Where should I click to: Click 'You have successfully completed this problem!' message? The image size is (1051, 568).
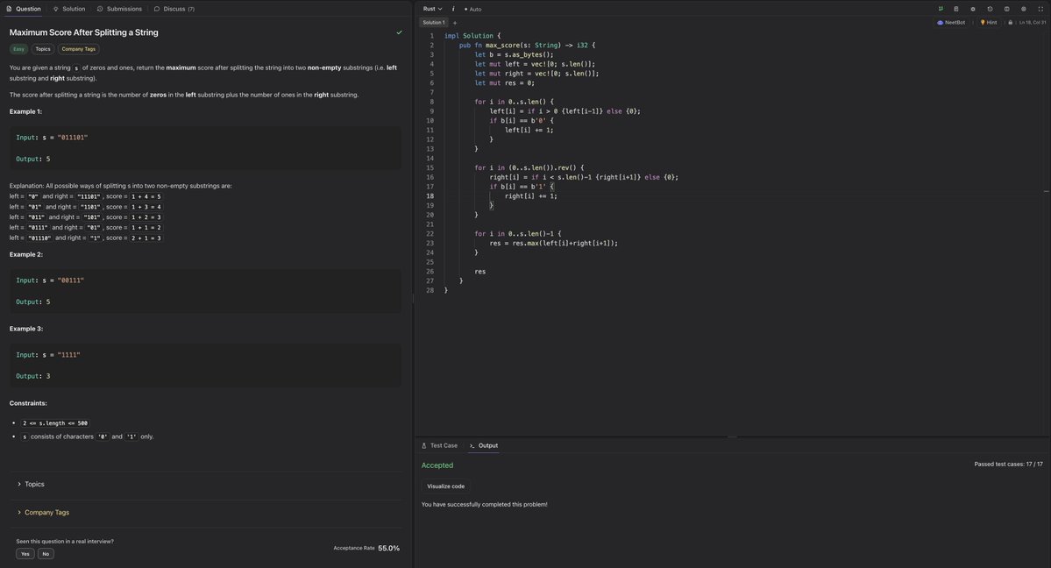[x=484, y=504]
